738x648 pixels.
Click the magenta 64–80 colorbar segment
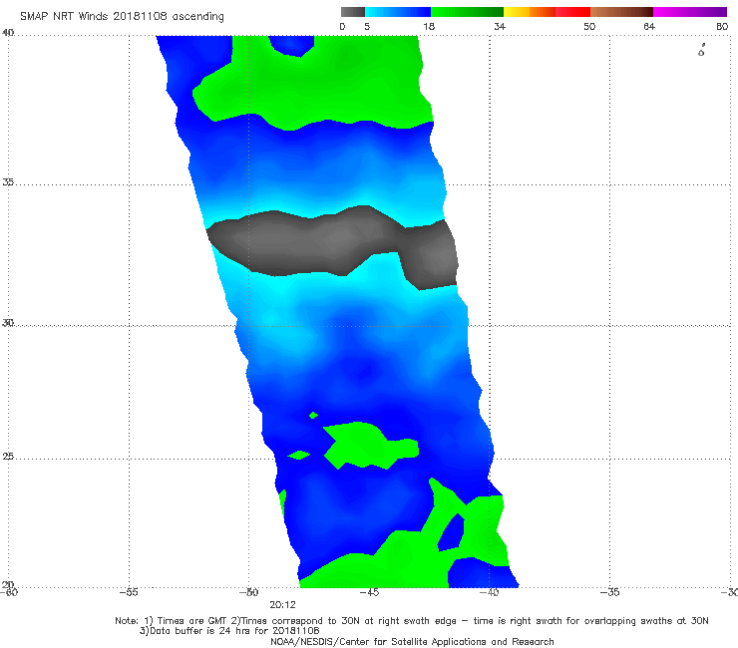click(x=690, y=12)
